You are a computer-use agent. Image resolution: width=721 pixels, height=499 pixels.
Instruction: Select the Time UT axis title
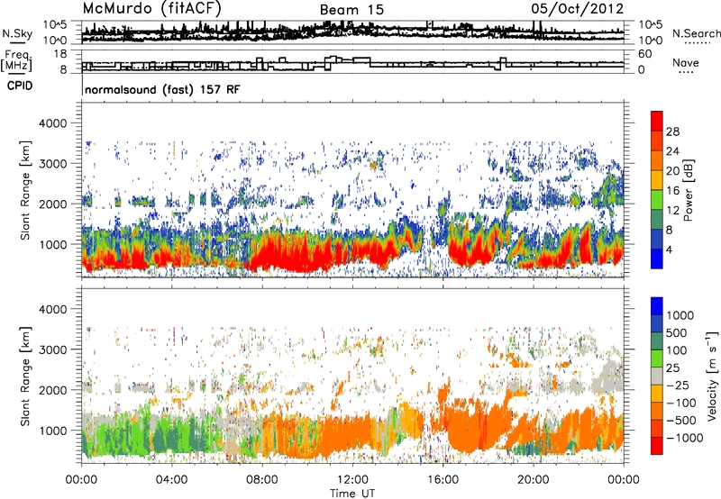(352, 493)
